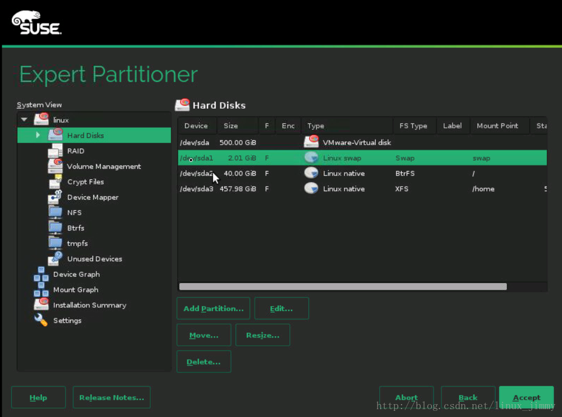Click the NFS folder icon

point(55,212)
